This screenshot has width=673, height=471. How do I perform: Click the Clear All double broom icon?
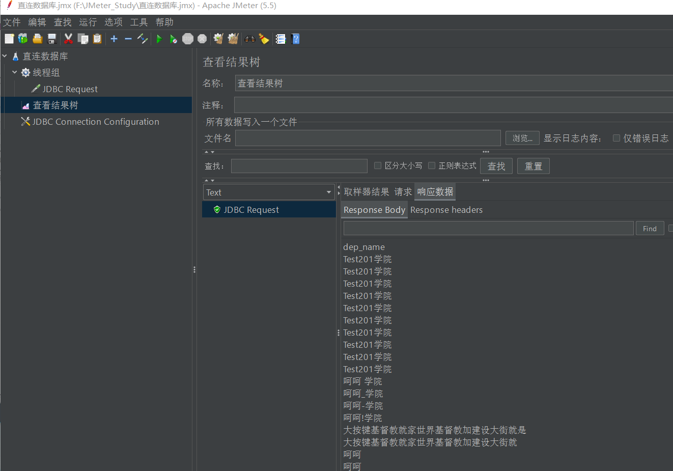(233, 39)
